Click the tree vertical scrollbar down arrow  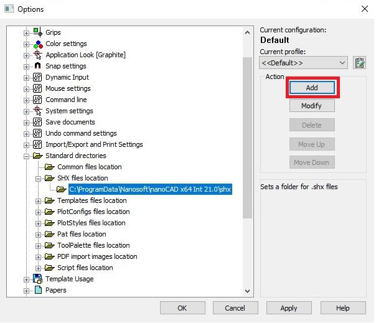click(x=248, y=291)
